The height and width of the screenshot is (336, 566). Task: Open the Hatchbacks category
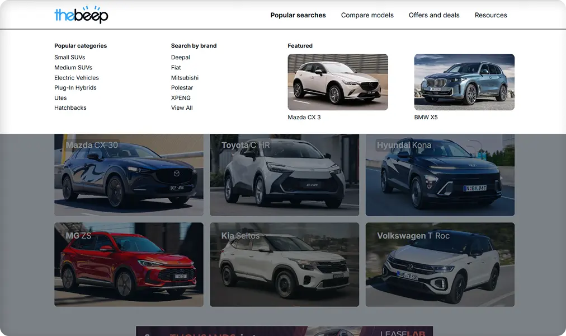pos(70,108)
